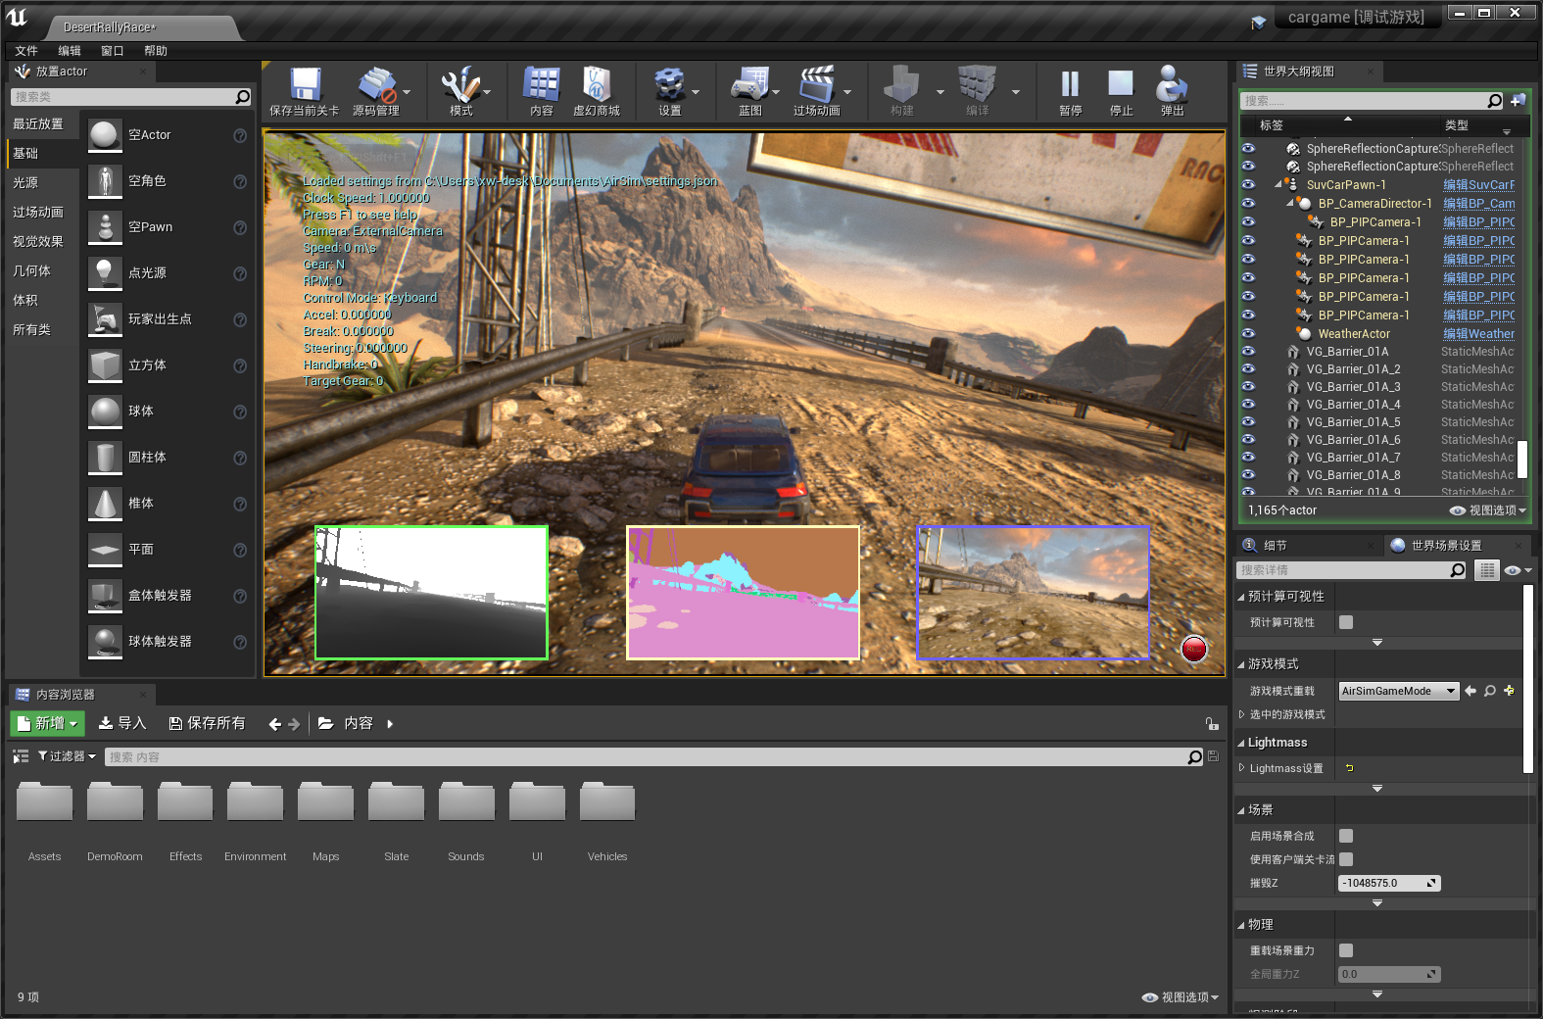Pause the running game
Image resolution: width=1543 pixels, height=1019 pixels.
(x=1070, y=84)
